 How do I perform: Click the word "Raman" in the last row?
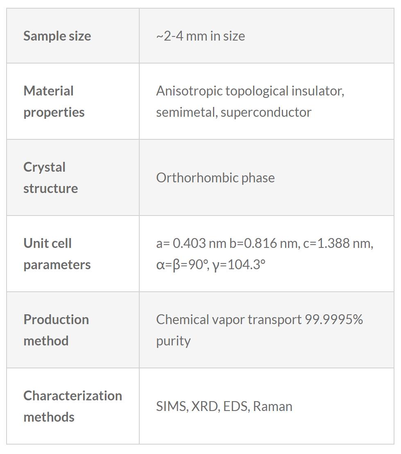pos(272,406)
